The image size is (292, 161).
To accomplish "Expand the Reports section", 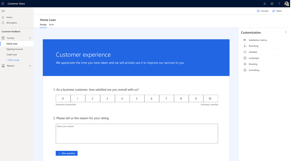I will tap(30, 65).
